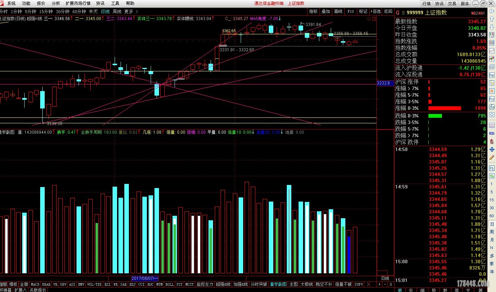This screenshot has height=292, width=496.
Task: Click the 2017/08/07 date marker
Action: coord(145,278)
